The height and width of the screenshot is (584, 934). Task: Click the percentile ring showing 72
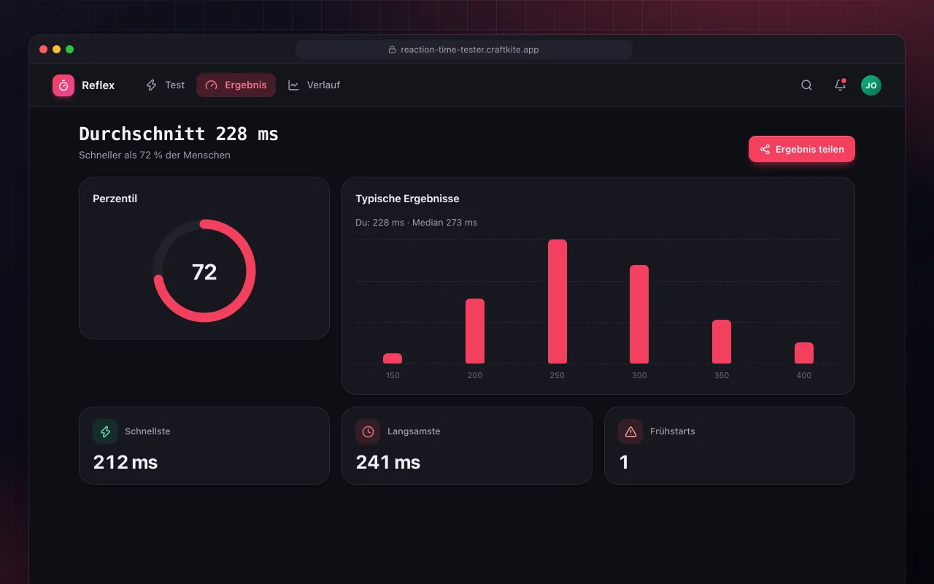click(204, 271)
